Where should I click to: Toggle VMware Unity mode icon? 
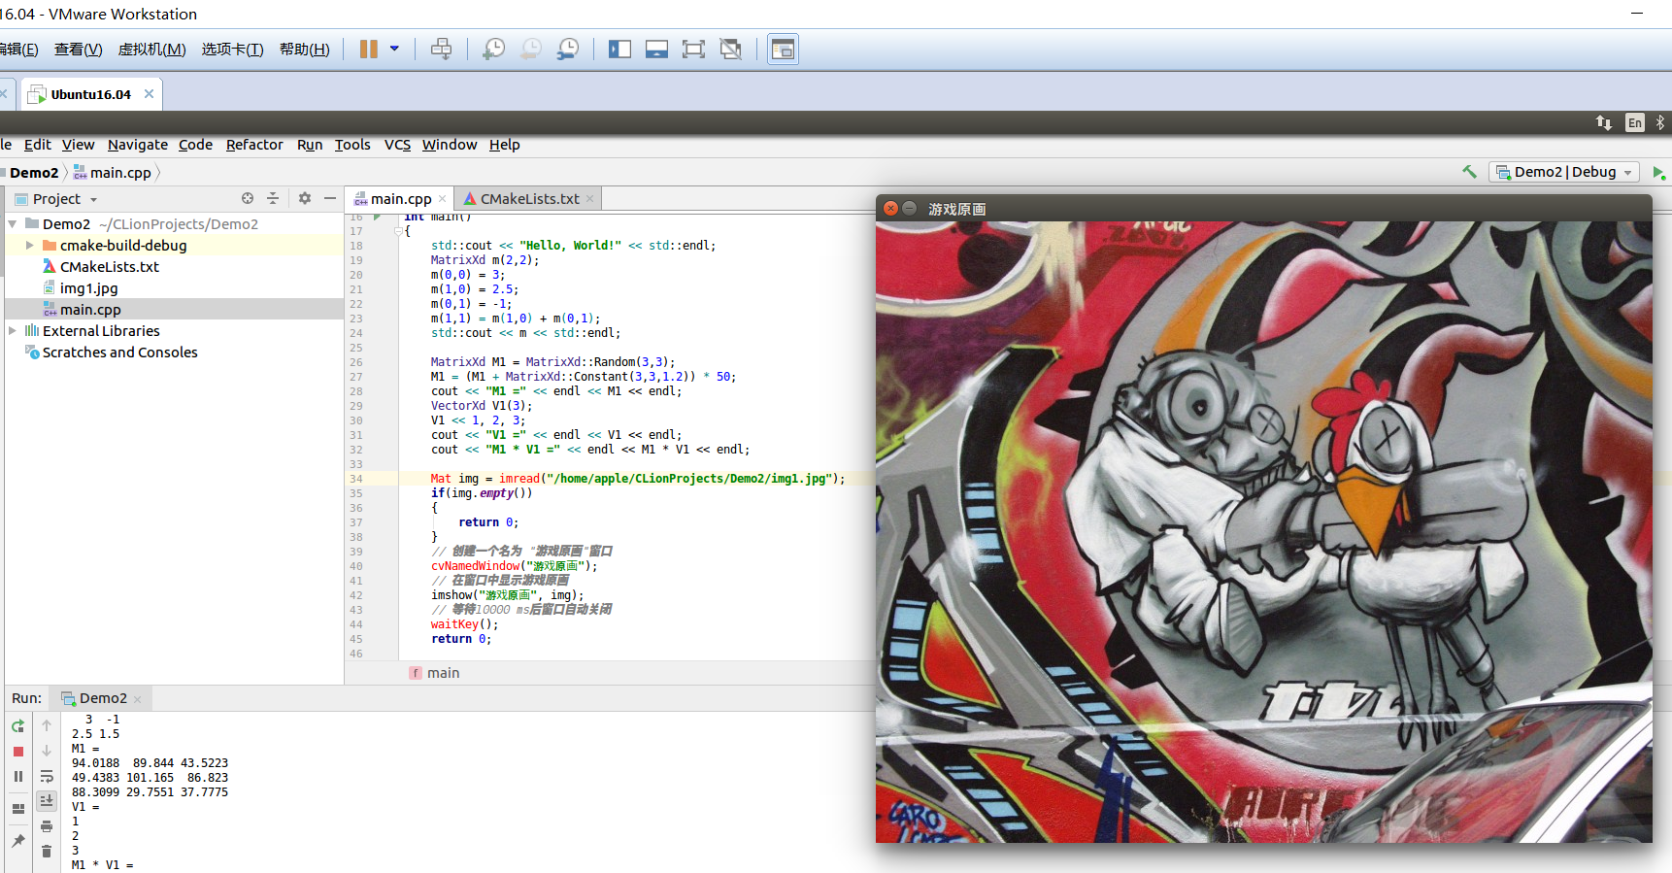coord(730,49)
